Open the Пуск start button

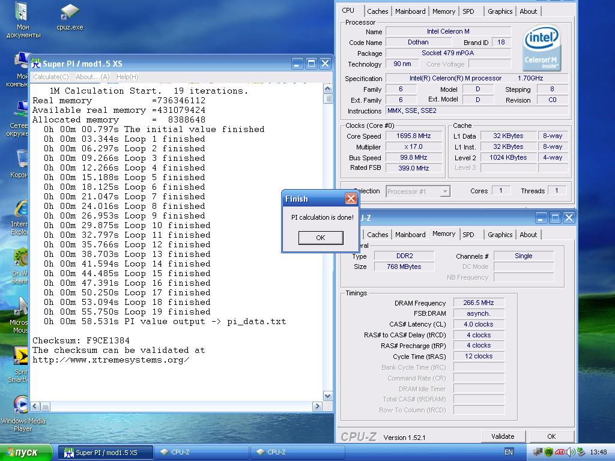(x=26, y=453)
